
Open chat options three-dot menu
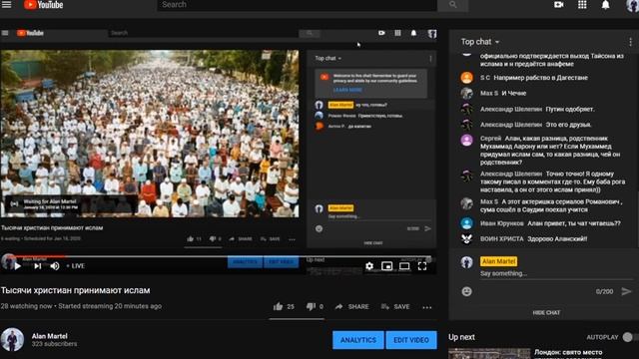tap(630, 42)
